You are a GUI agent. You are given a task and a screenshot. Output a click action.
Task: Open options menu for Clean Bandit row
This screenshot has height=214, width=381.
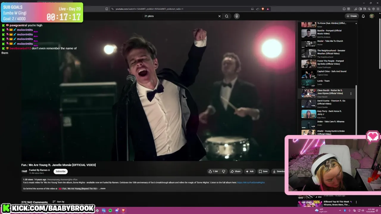(x=351, y=94)
